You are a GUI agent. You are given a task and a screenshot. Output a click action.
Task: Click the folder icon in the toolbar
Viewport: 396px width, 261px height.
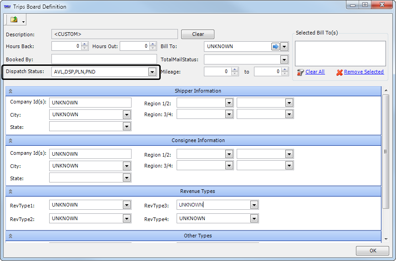14,19
